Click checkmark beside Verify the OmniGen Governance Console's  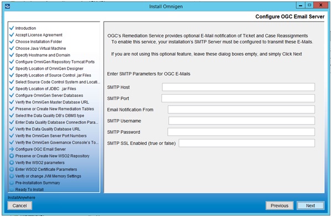pos(12,142)
